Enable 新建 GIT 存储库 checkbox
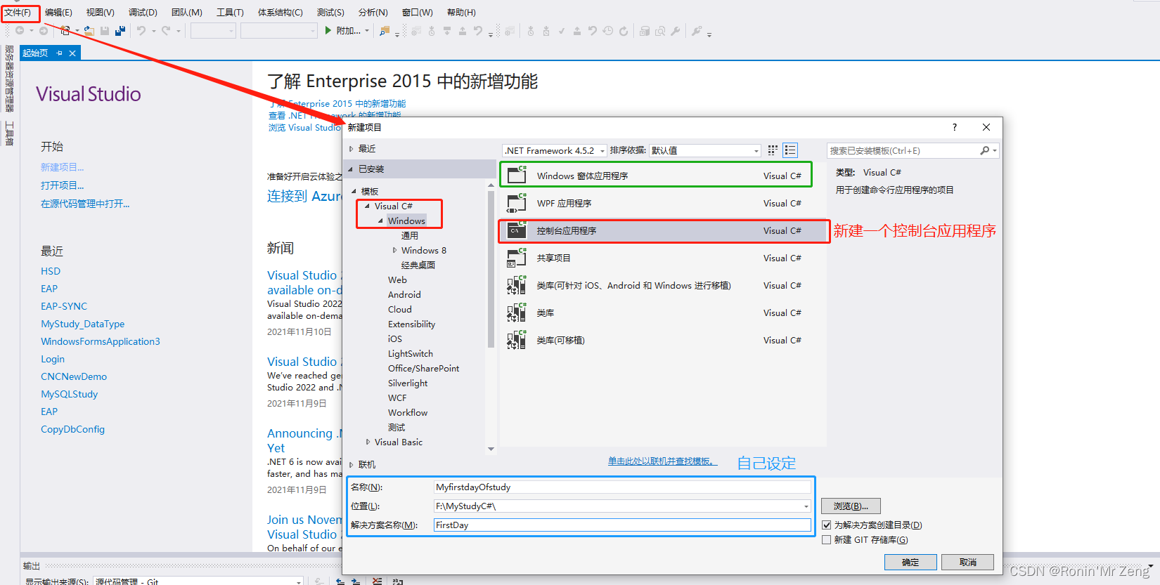The image size is (1160, 585). tap(827, 539)
